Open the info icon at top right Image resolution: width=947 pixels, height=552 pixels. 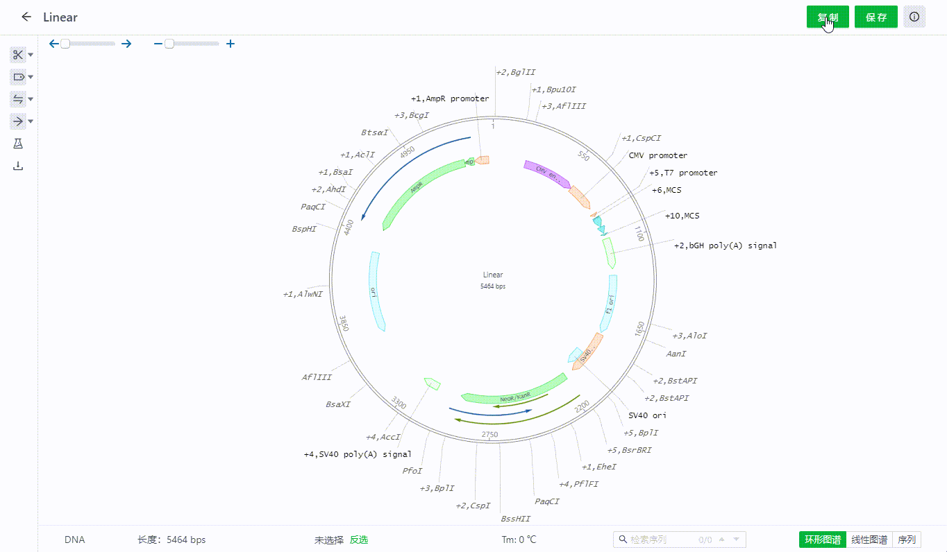(914, 17)
